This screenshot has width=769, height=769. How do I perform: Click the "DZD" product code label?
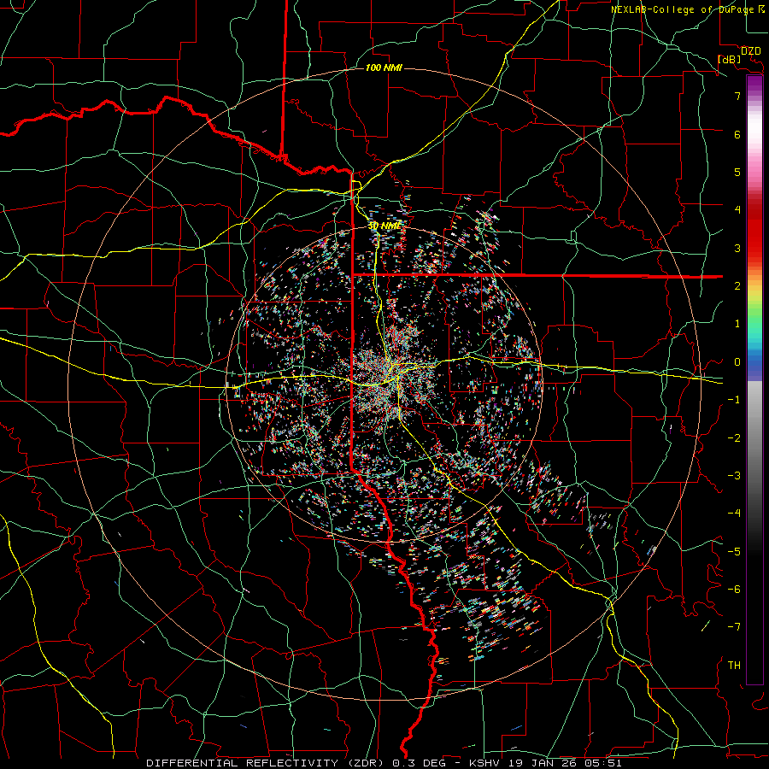751,51
